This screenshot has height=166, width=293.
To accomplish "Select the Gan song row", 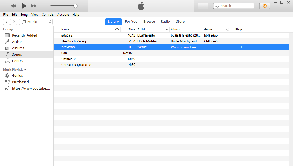I will point(171,53).
